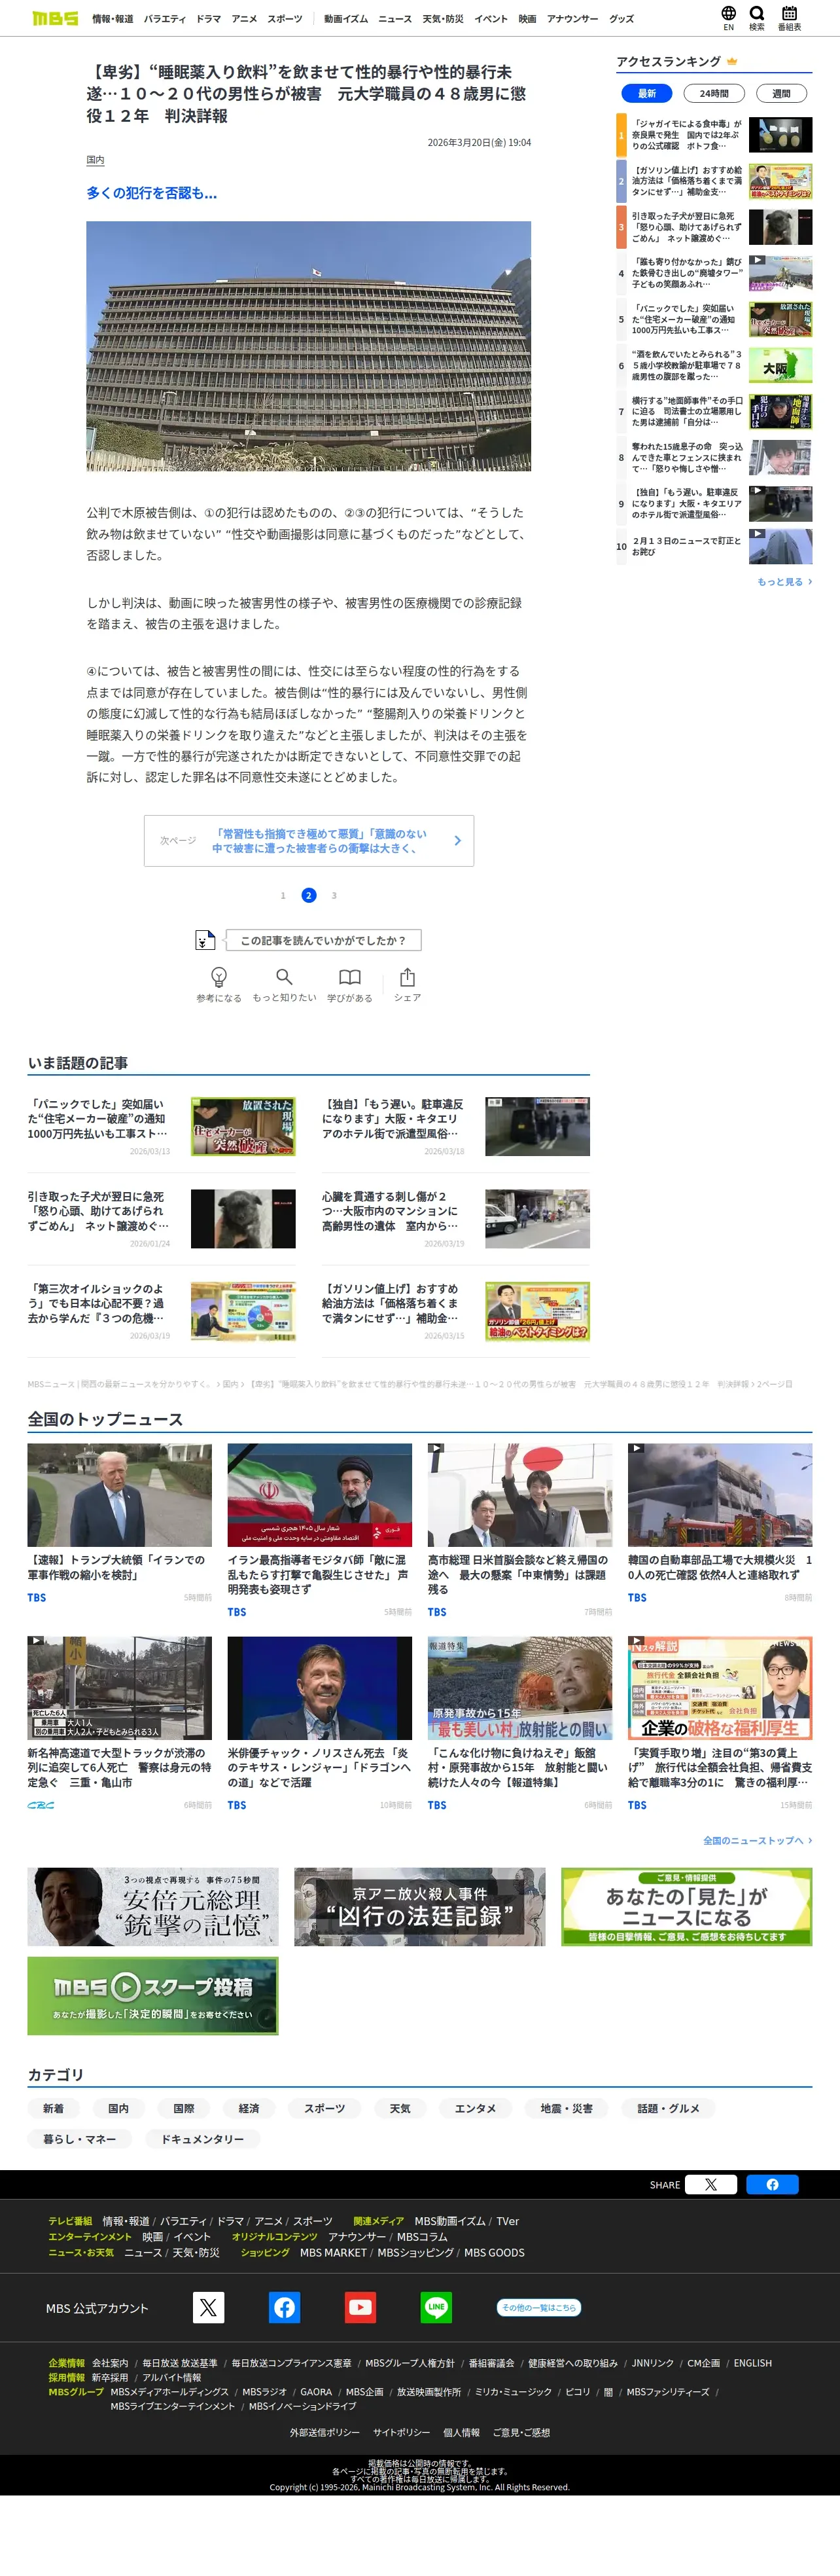This screenshot has height=2576, width=840.
Task: Select the エンタメ category chip
Action: [476, 2108]
